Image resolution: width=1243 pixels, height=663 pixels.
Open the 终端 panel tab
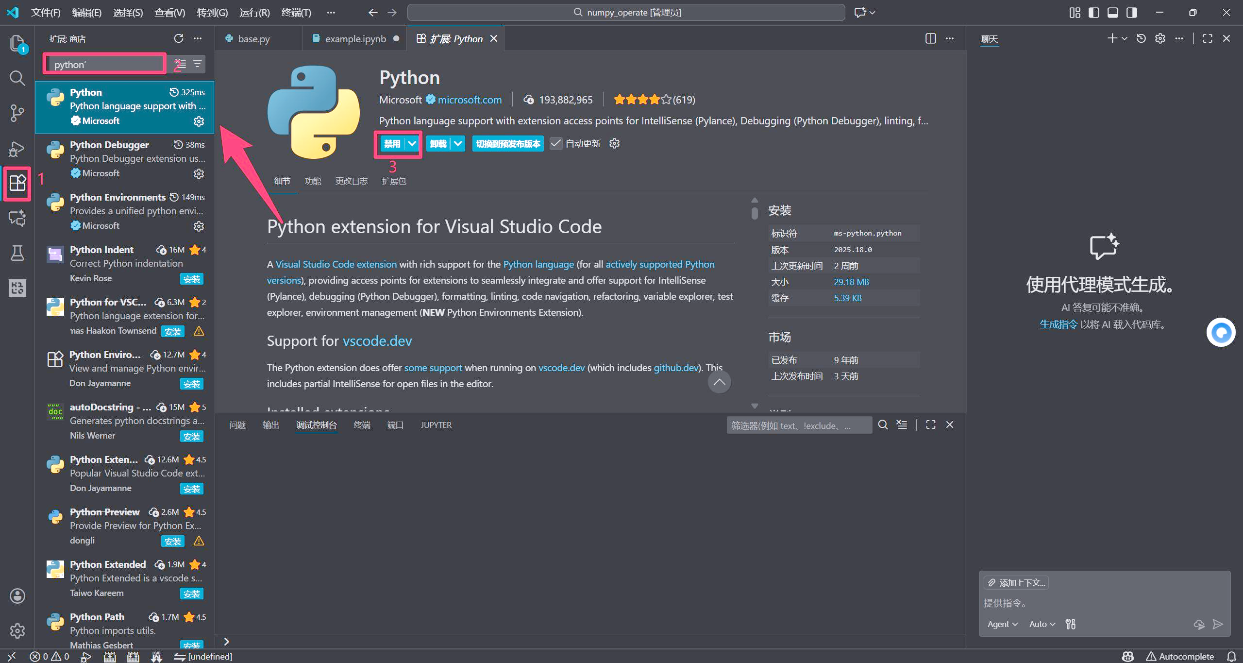coord(362,425)
